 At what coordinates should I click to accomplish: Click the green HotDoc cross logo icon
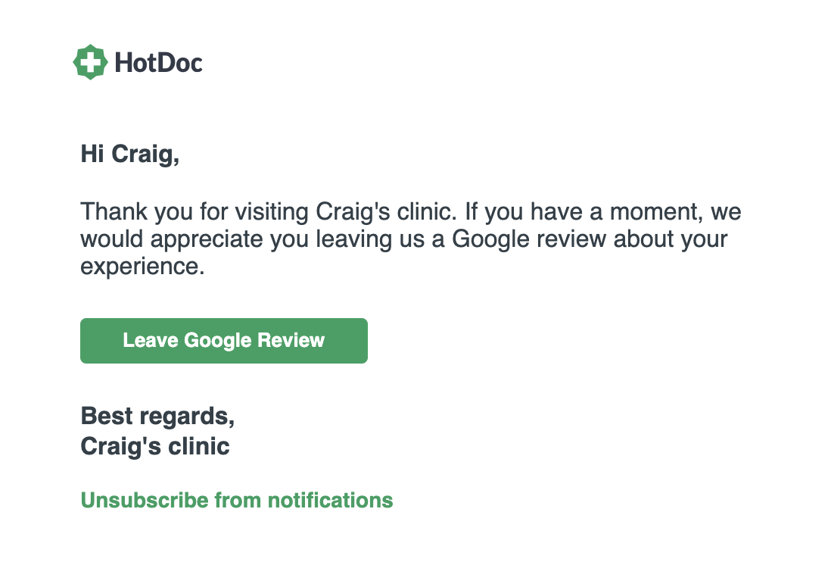pos(91,62)
